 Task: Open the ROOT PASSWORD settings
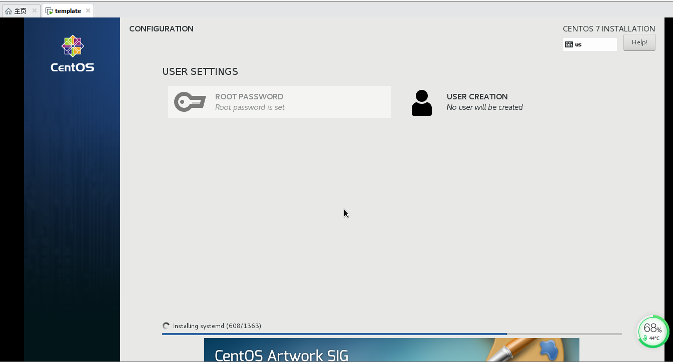pyautogui.click(x=279, y=102)
